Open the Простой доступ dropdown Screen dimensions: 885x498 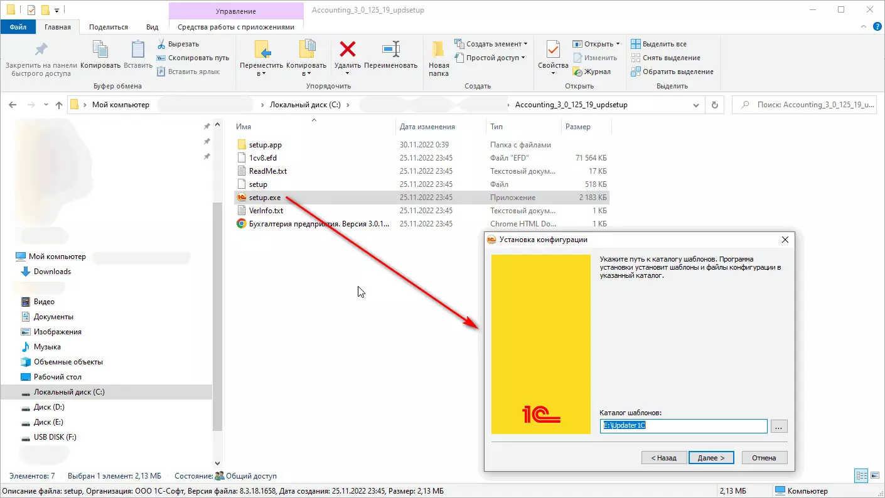490,58
